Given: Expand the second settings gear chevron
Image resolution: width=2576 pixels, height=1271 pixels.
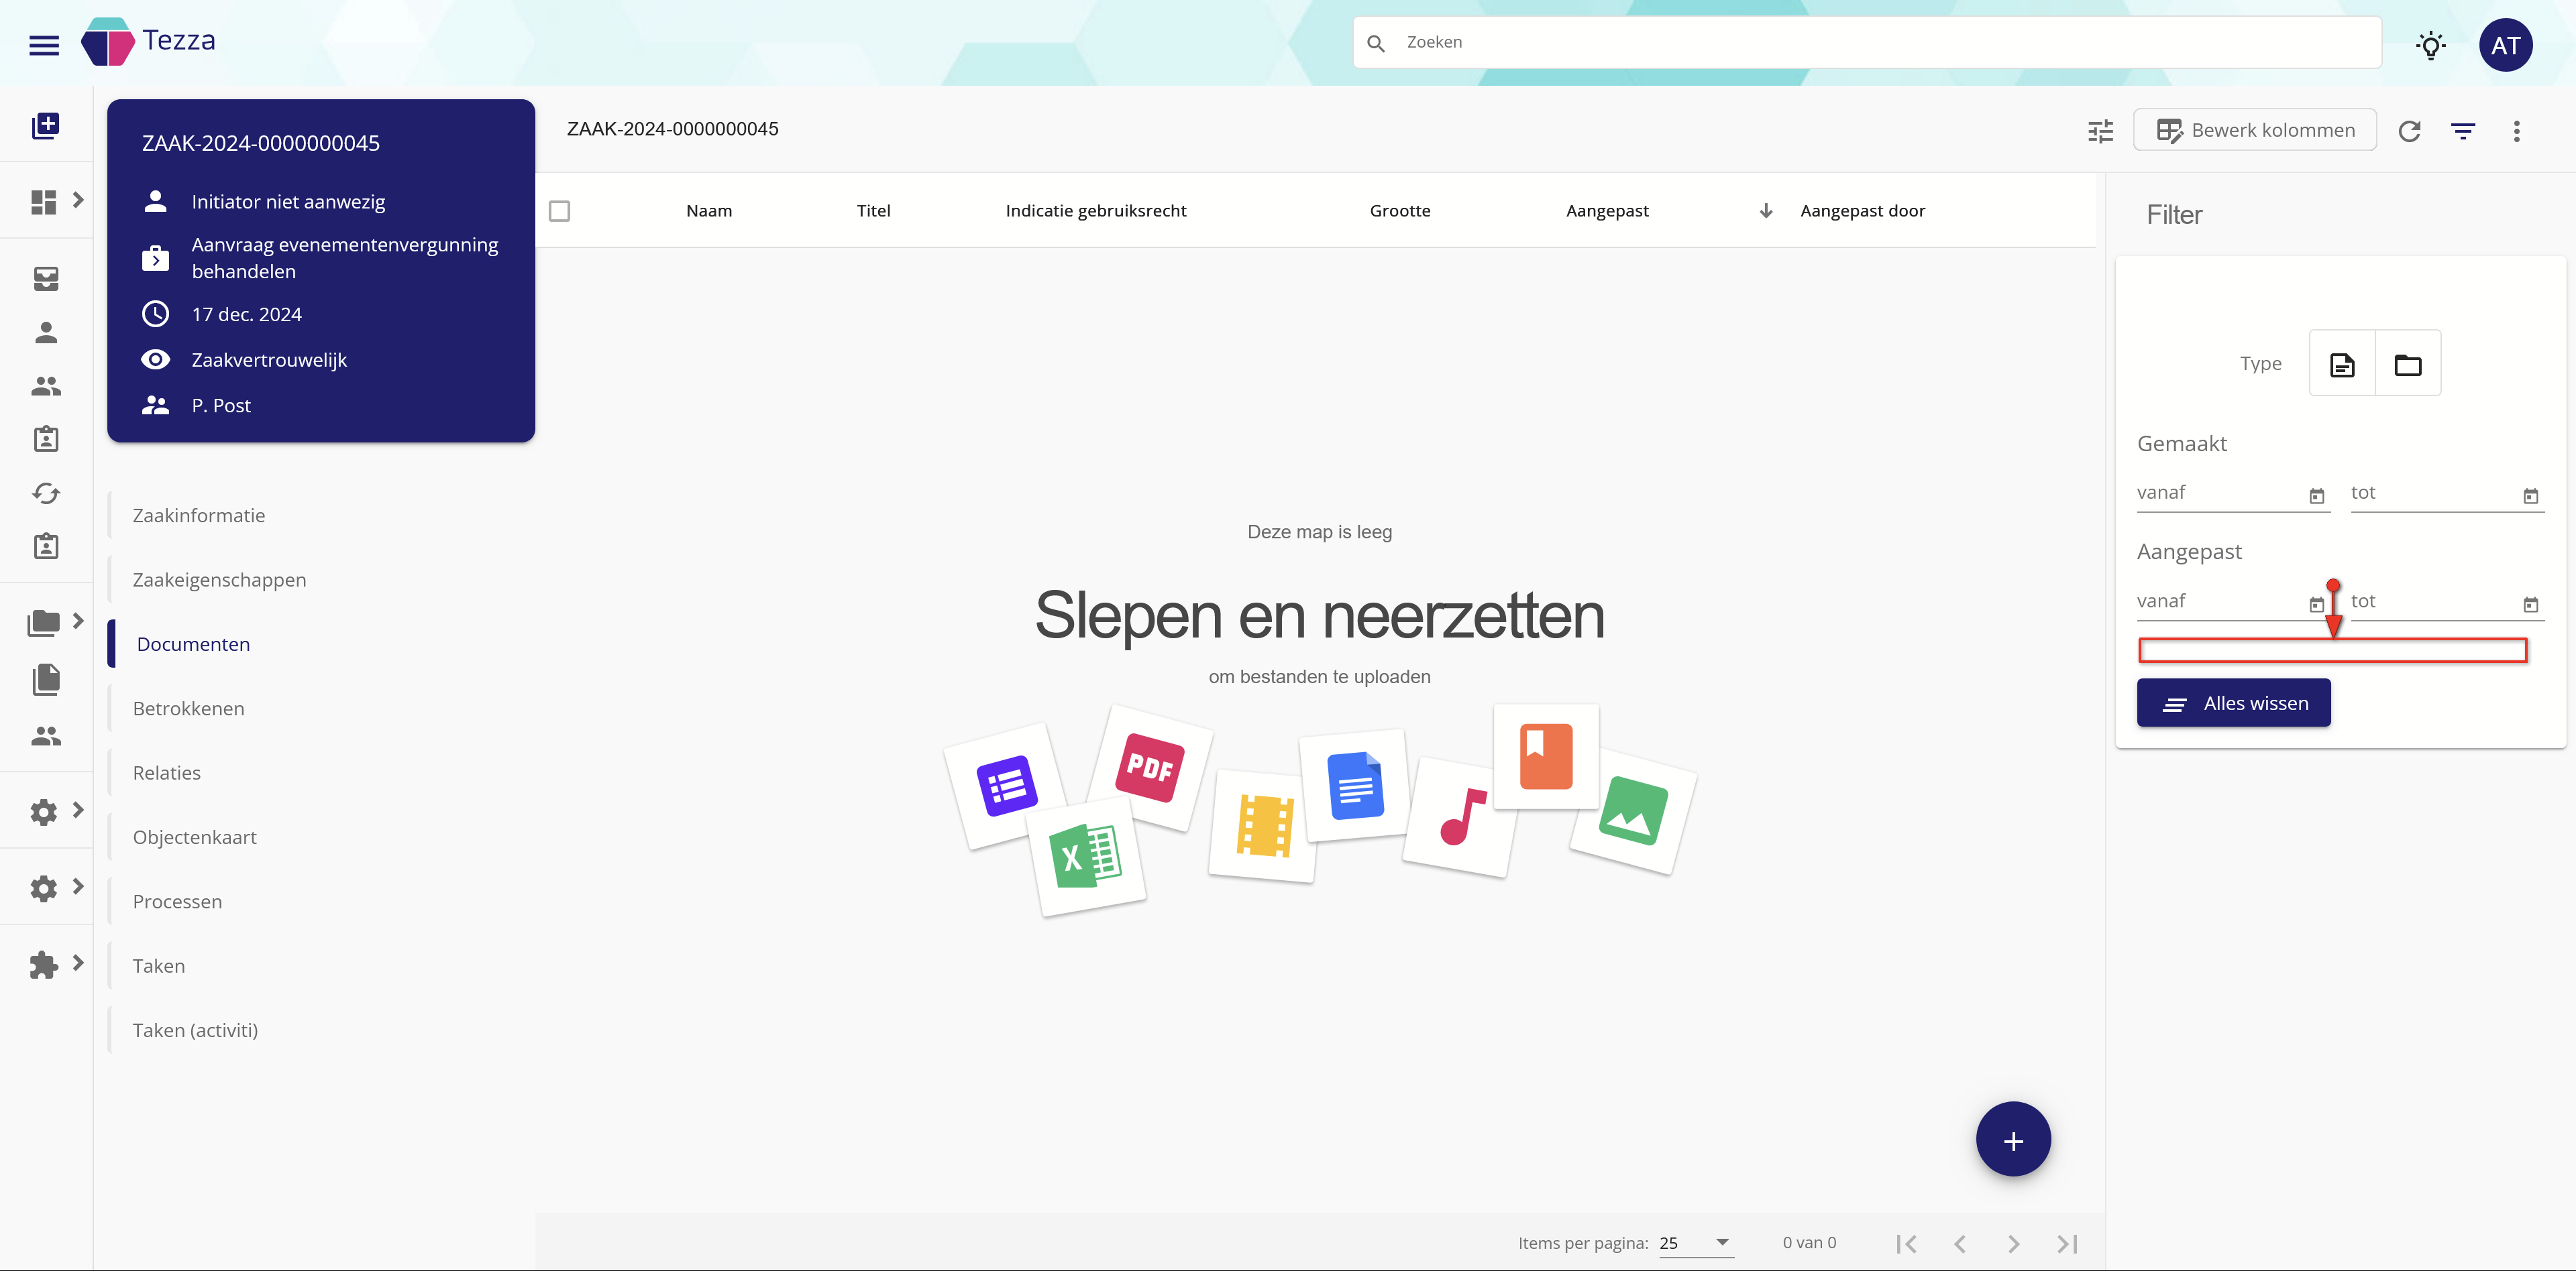Looking at the screenshot, I should coord(78,886).
